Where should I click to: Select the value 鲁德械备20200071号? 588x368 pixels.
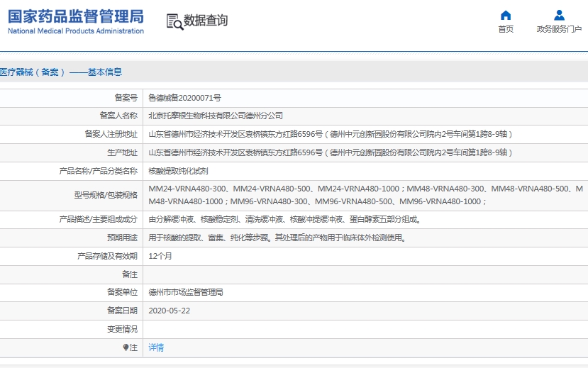pos(184,98)
